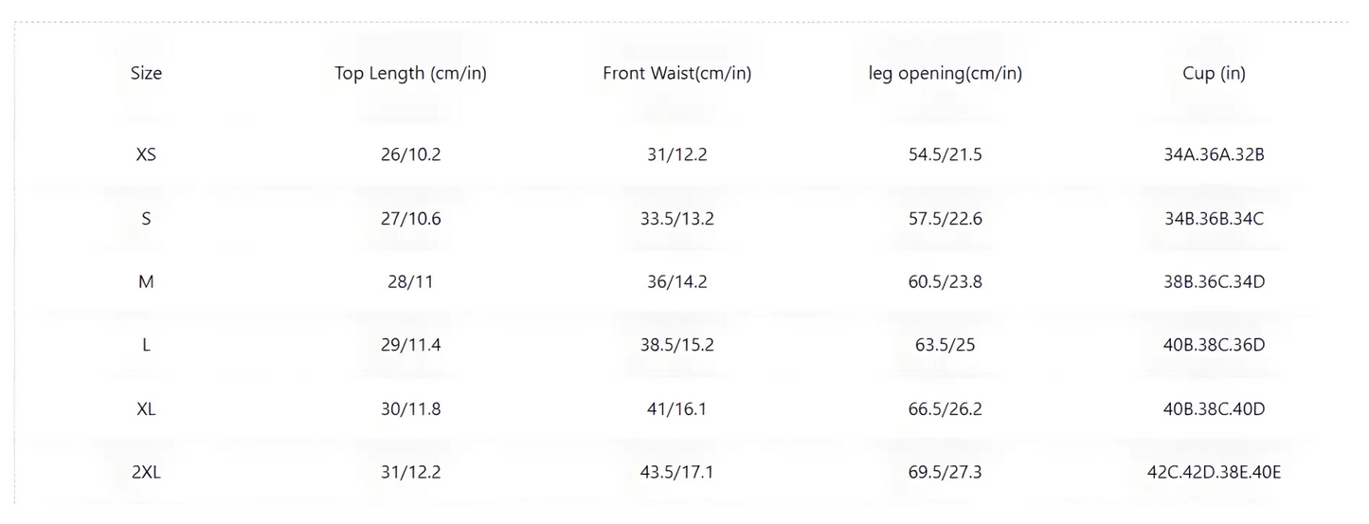The width and height of the screenshot is (1369, 524).
Task: Click the 40B.38C.36D cup cell
Action: point(1214,345)
